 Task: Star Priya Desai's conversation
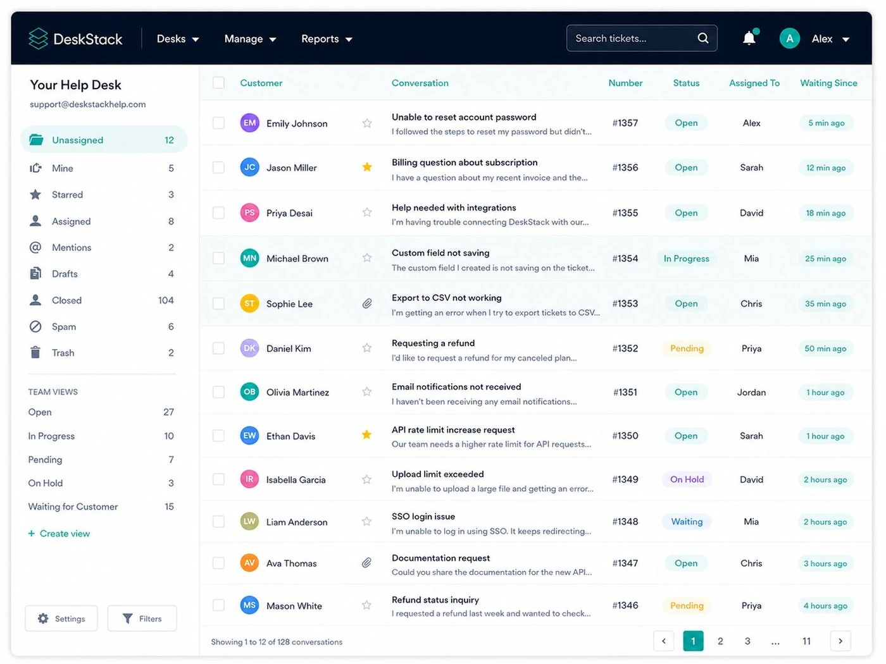click(x=367, y=212)
